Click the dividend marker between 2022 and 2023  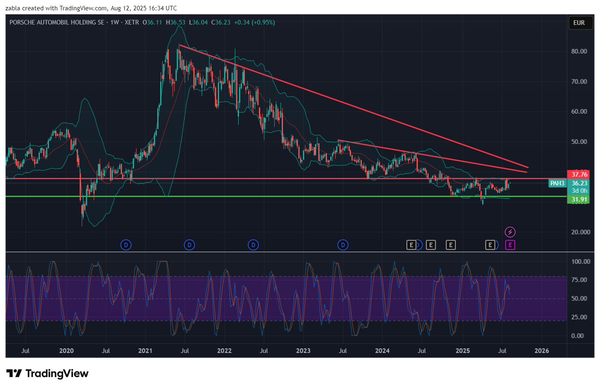click(x=253, y=245)
